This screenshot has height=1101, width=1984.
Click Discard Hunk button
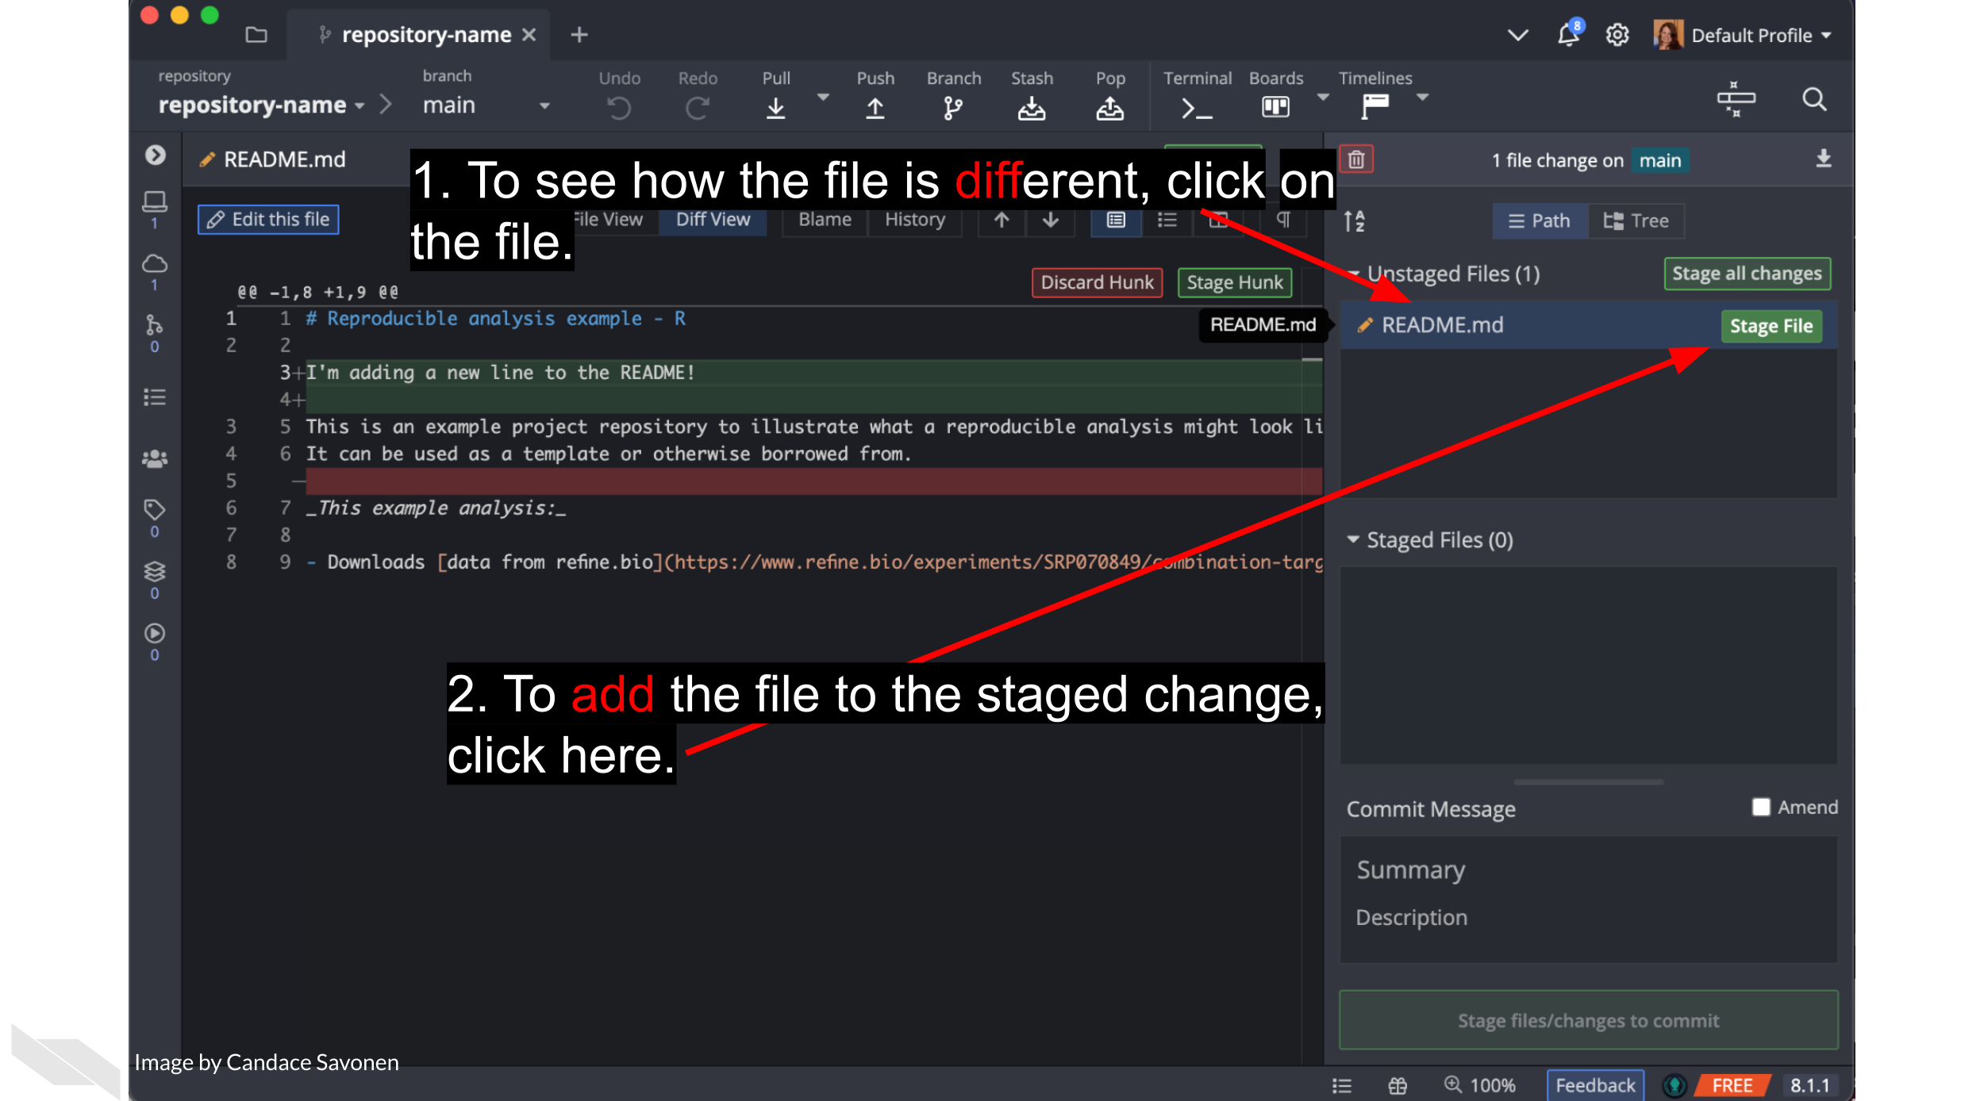pyautogui.click(x=1097, y=282)
